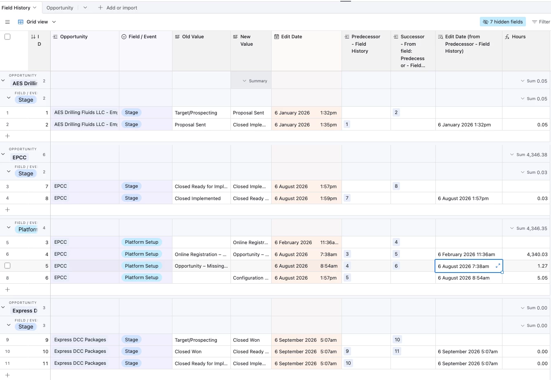This screenshot has width=551, height=380.
Task: Open the Filter menu
Action: (x=541, y=22)
